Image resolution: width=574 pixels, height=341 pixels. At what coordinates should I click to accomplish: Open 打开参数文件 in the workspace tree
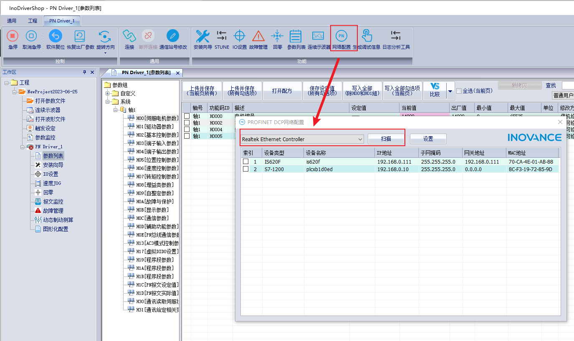pos(50,101)
